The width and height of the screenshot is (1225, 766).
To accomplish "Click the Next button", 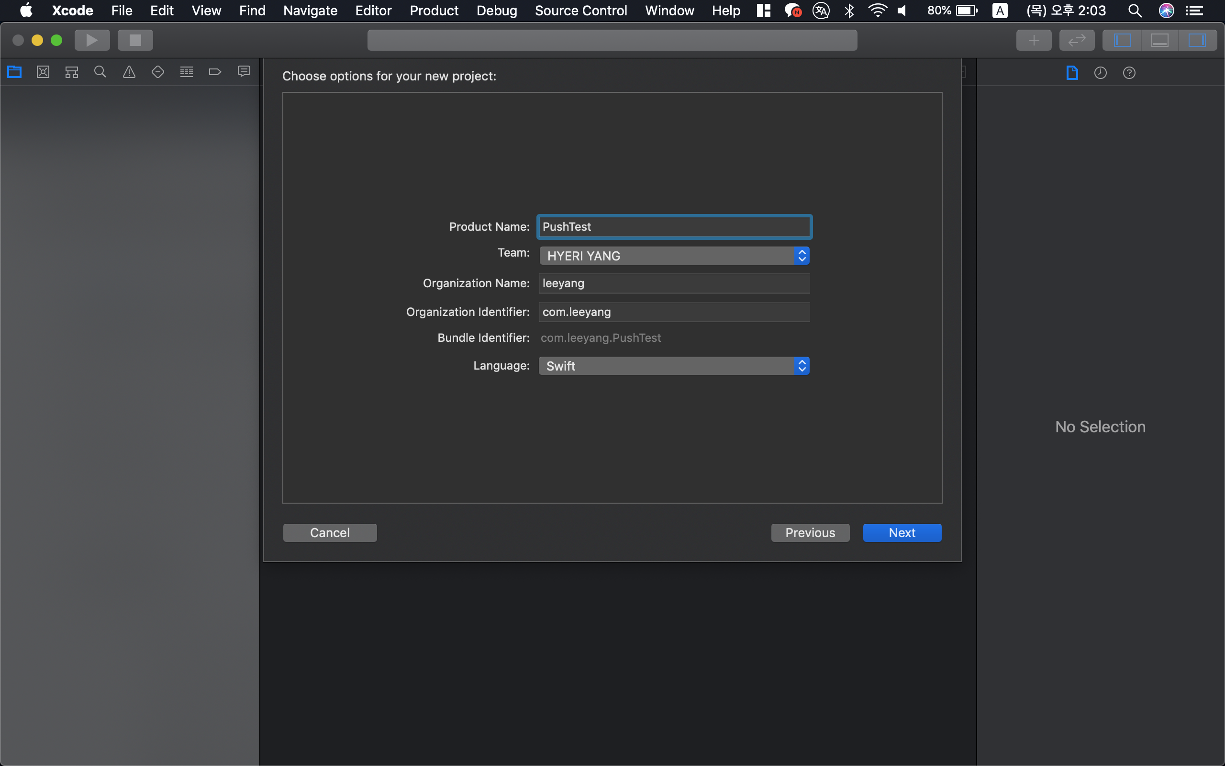I will click(902, 532).
